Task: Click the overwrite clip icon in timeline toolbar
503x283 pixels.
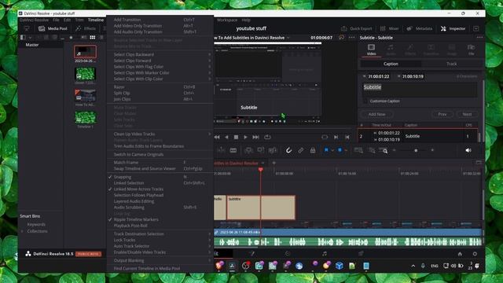Action: point(260,150)
